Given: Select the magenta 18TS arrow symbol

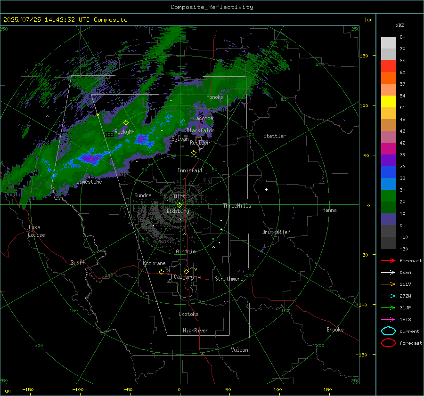Looking at the screenshot, I should (388, 320).
